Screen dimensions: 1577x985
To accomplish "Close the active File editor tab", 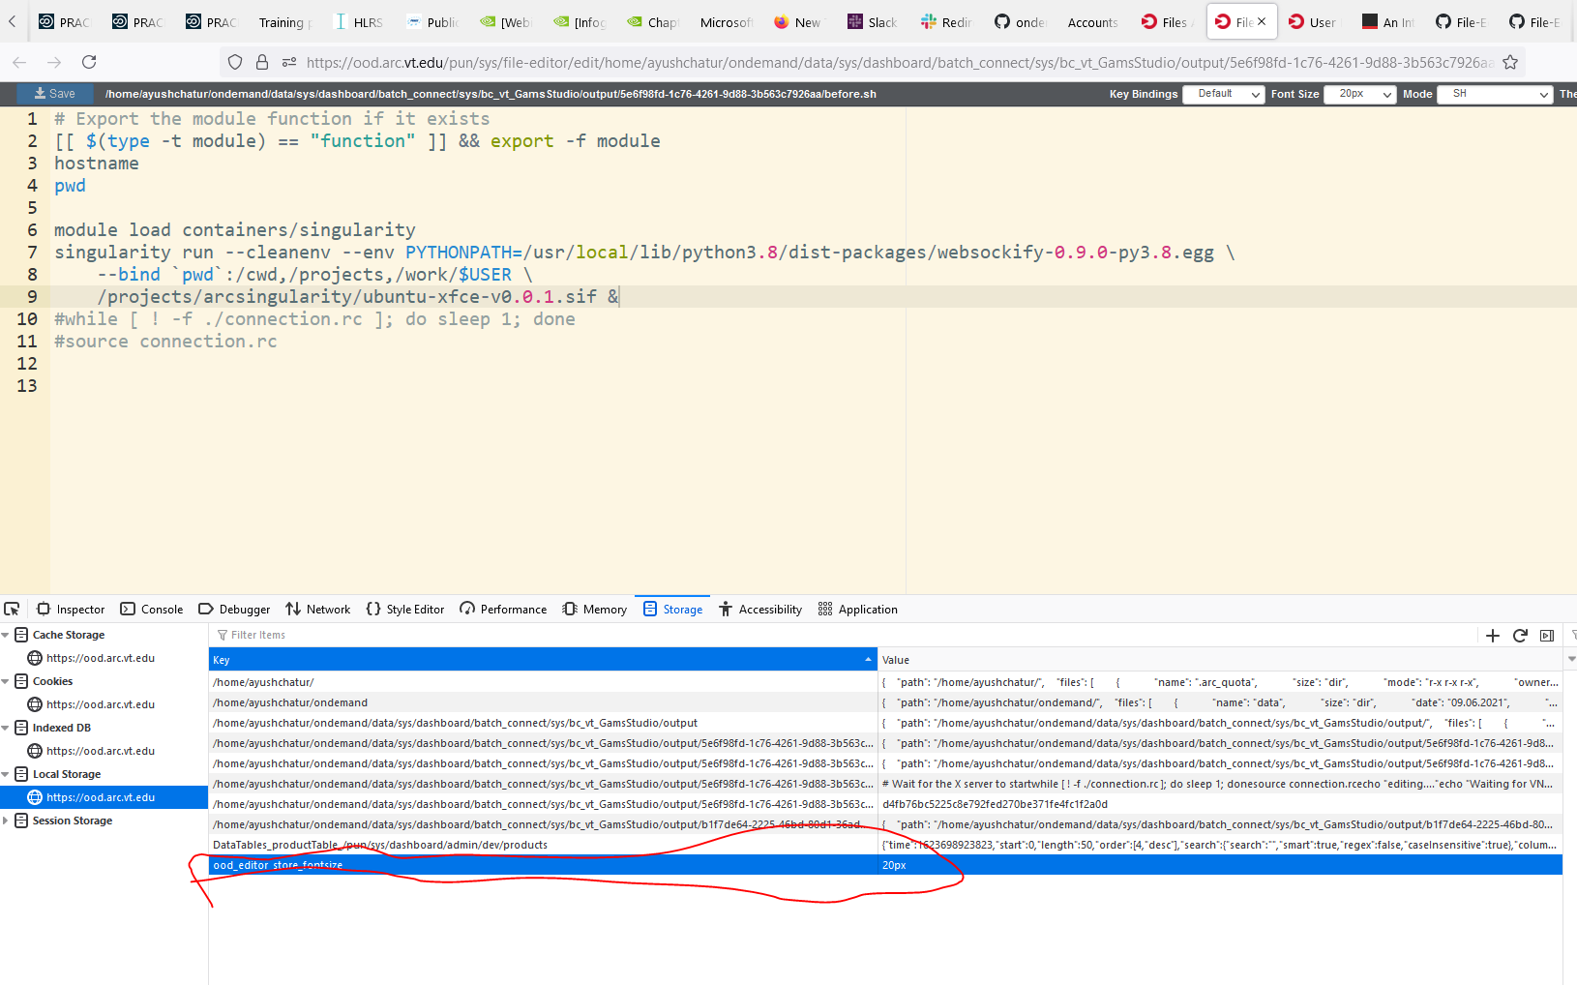I will coord(1262,21).
